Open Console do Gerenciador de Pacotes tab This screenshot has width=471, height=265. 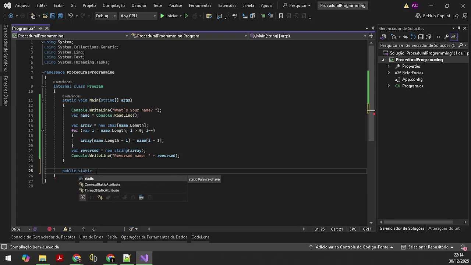(x=43, y=237)
